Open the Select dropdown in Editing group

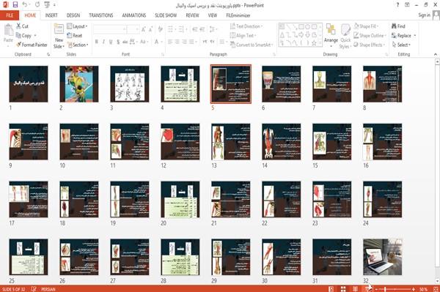point(401,45)
